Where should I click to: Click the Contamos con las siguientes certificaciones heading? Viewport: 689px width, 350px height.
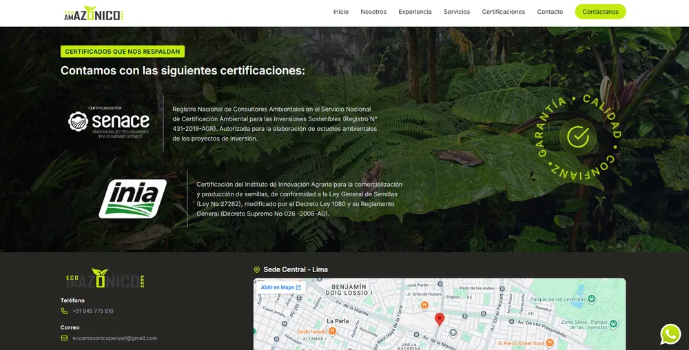[183, 70]
